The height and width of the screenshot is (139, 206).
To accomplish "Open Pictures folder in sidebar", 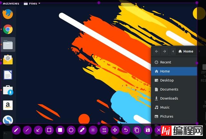I will tap(174, 117).
